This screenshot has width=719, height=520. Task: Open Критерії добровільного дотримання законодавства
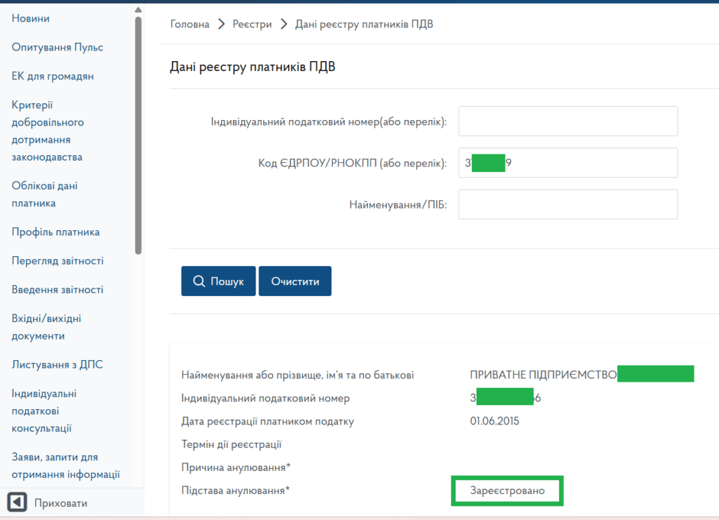pyautogui.click(x=48, y=131)
